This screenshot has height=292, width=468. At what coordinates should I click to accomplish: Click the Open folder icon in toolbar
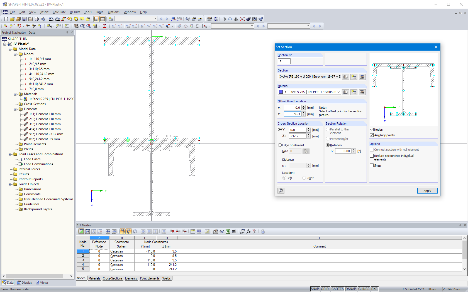pyautogui.click(x=12, y=19)
